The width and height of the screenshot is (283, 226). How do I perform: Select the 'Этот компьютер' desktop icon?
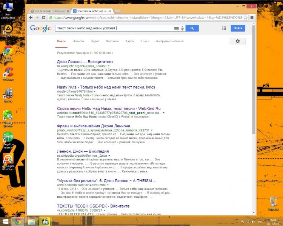8,11
